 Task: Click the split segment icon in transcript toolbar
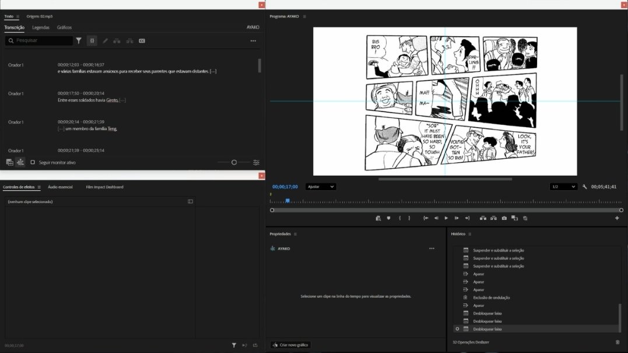coord(129,40)
